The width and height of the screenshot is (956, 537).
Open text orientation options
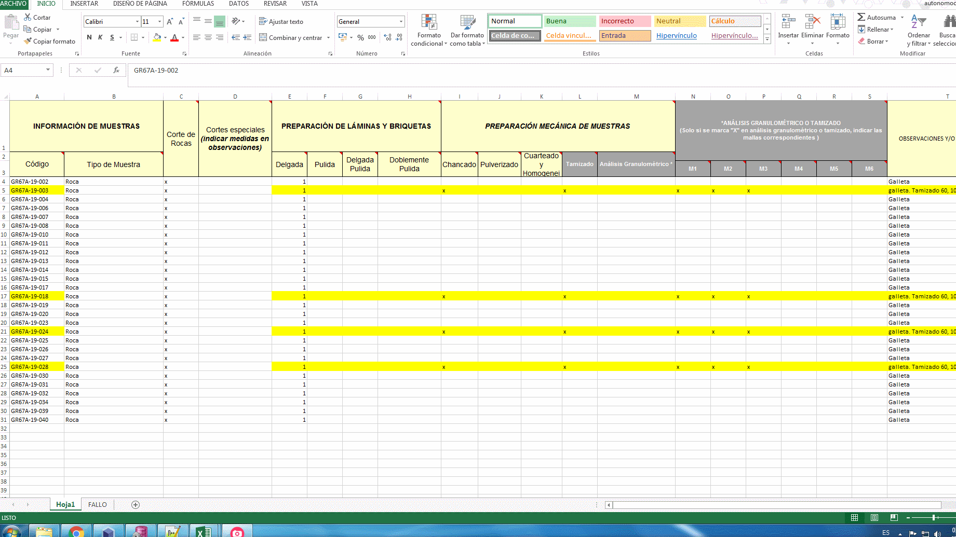236,21
